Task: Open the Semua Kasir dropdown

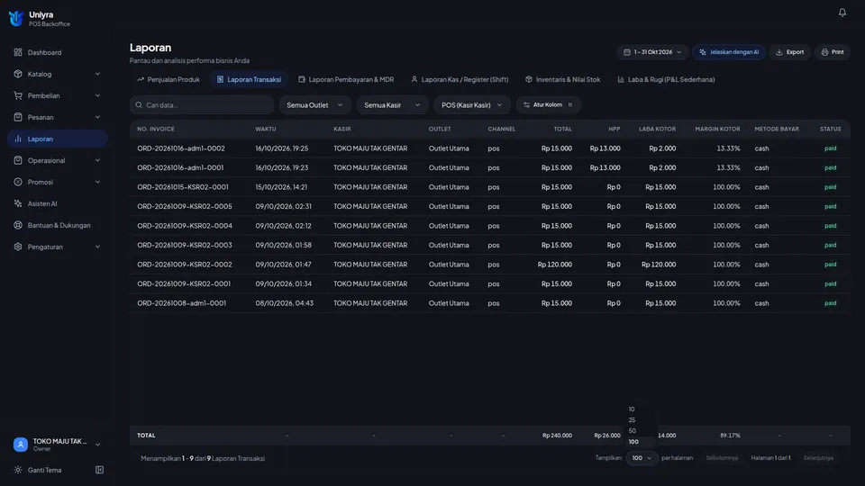Action: [x=392, y=104]
